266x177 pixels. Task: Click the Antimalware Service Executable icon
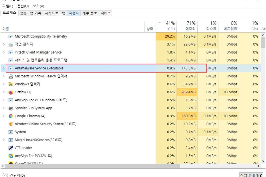coord(11,68)
